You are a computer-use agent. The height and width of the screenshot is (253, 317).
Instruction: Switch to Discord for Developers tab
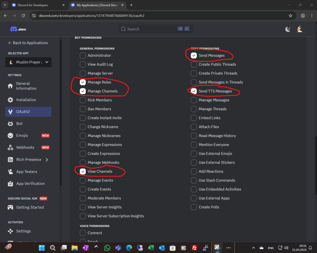(38, 5)
